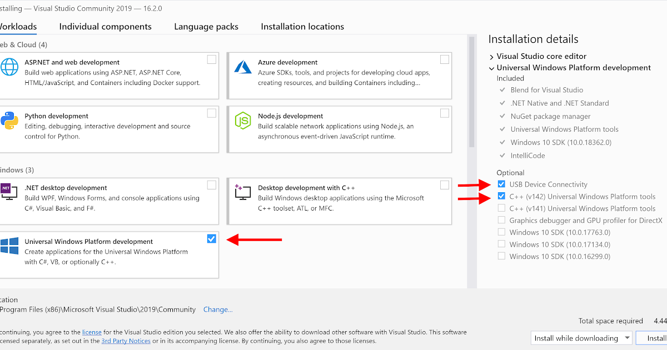The image size is (667, 350).
Task: Click the Install button
Action: (x=653, y=338)
